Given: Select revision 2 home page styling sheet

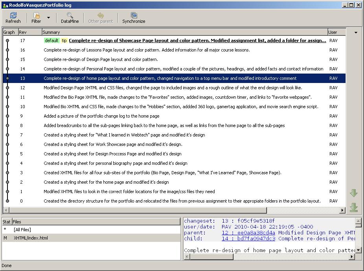Looking at the screenshot, I should pos(174,182).
